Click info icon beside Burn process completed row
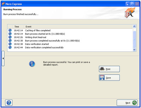Viewport: 141px width, 108px height. (10, 40)
